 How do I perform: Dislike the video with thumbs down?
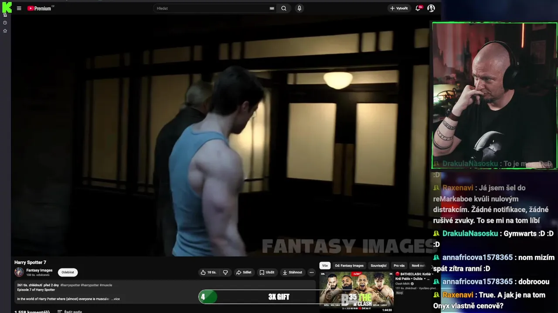pos(225,273)
